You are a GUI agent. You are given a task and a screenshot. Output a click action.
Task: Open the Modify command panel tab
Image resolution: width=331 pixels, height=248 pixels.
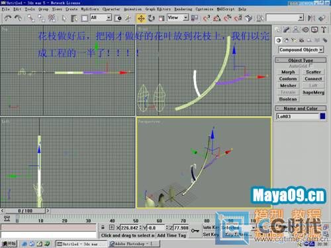coord(287,30)
